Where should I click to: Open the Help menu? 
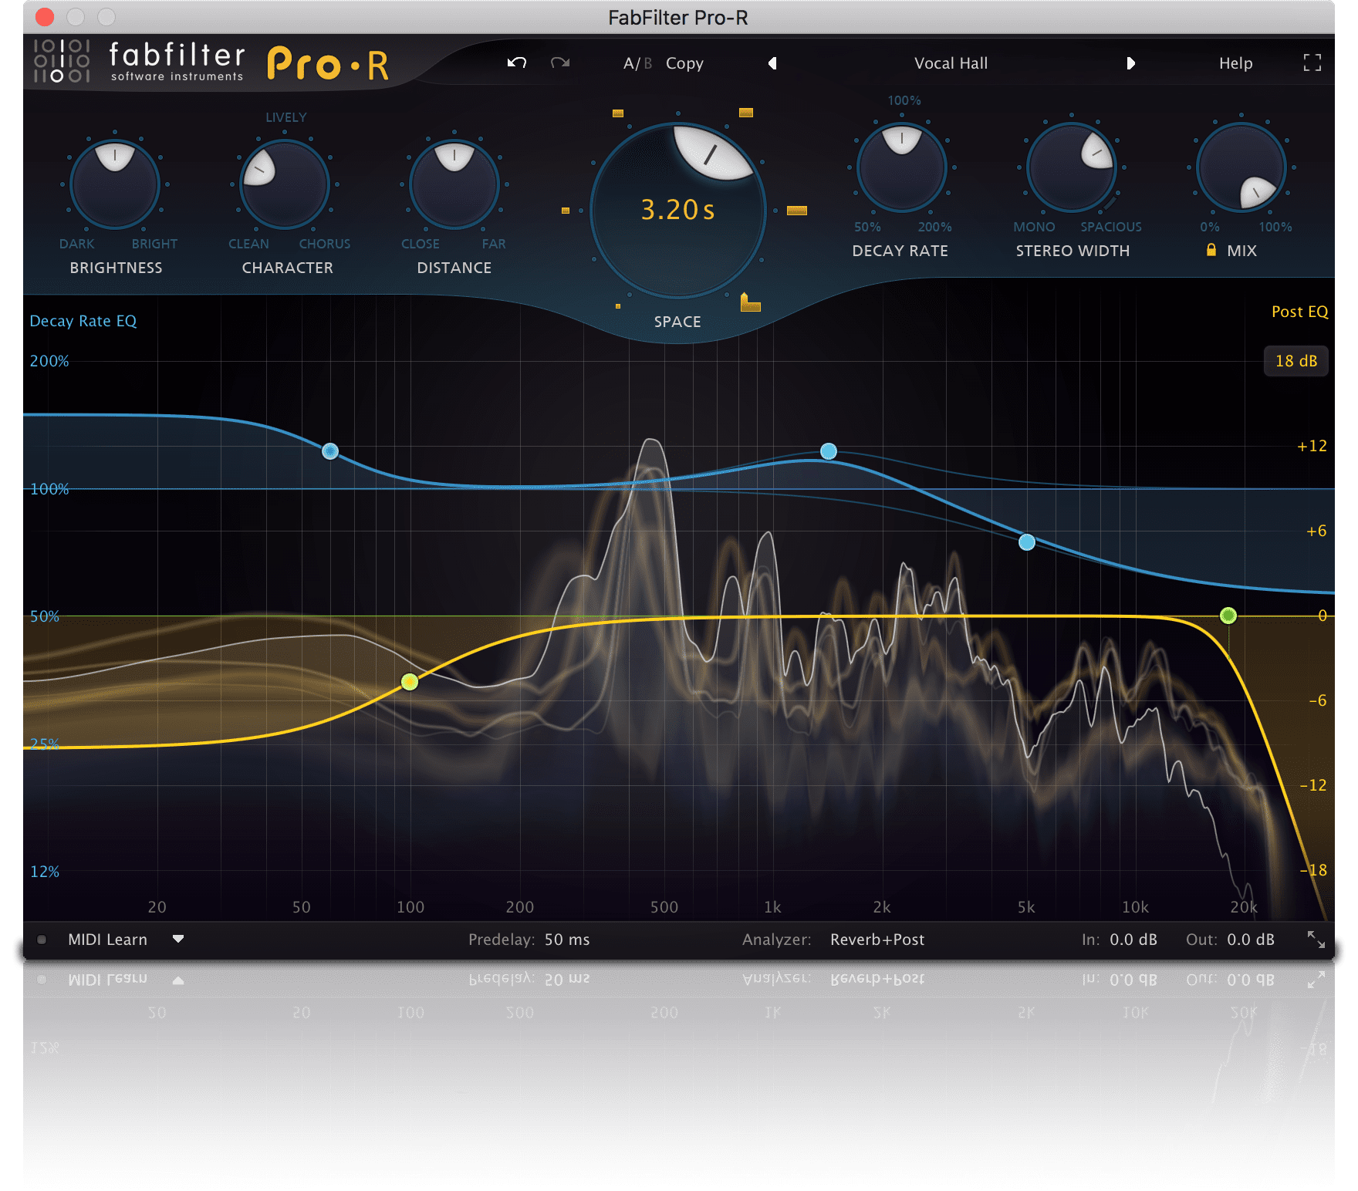point(1235,63)
